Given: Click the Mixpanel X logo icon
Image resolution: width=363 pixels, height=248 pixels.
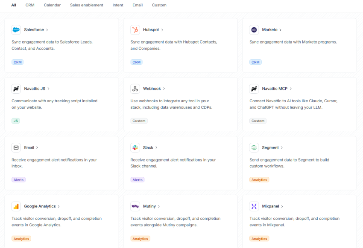Looking at the screenshot, I should 254,206.
